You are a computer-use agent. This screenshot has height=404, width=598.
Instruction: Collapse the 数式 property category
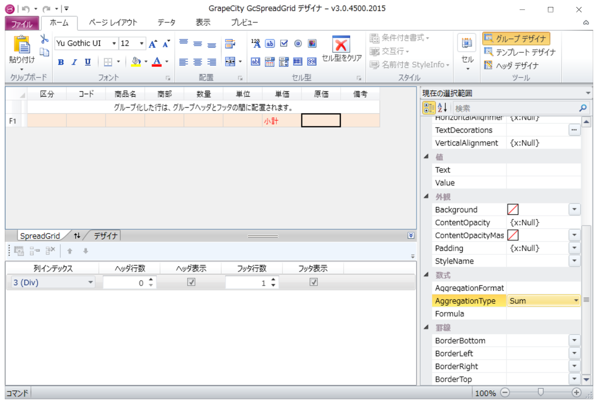pos(426,275)
